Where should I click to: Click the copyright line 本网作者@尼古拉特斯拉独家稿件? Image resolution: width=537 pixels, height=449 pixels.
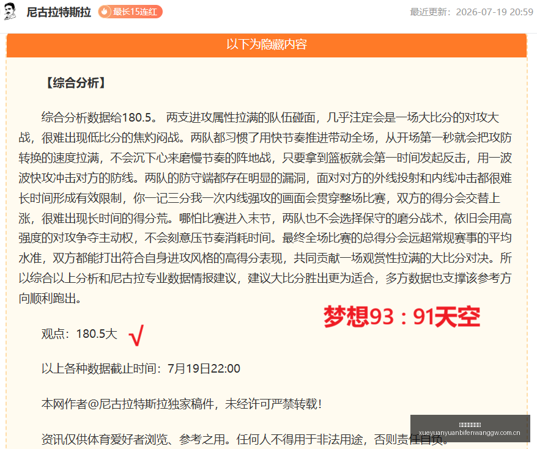[x=182, y=404]
